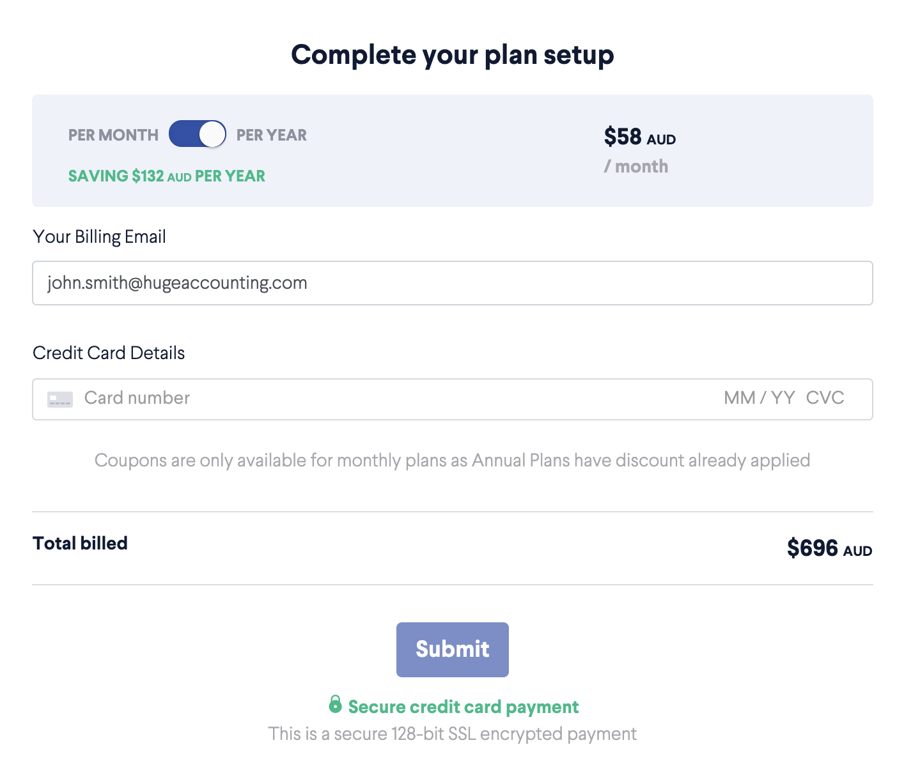
Task: Select the PER YEAR billing label
Action: 272,135
